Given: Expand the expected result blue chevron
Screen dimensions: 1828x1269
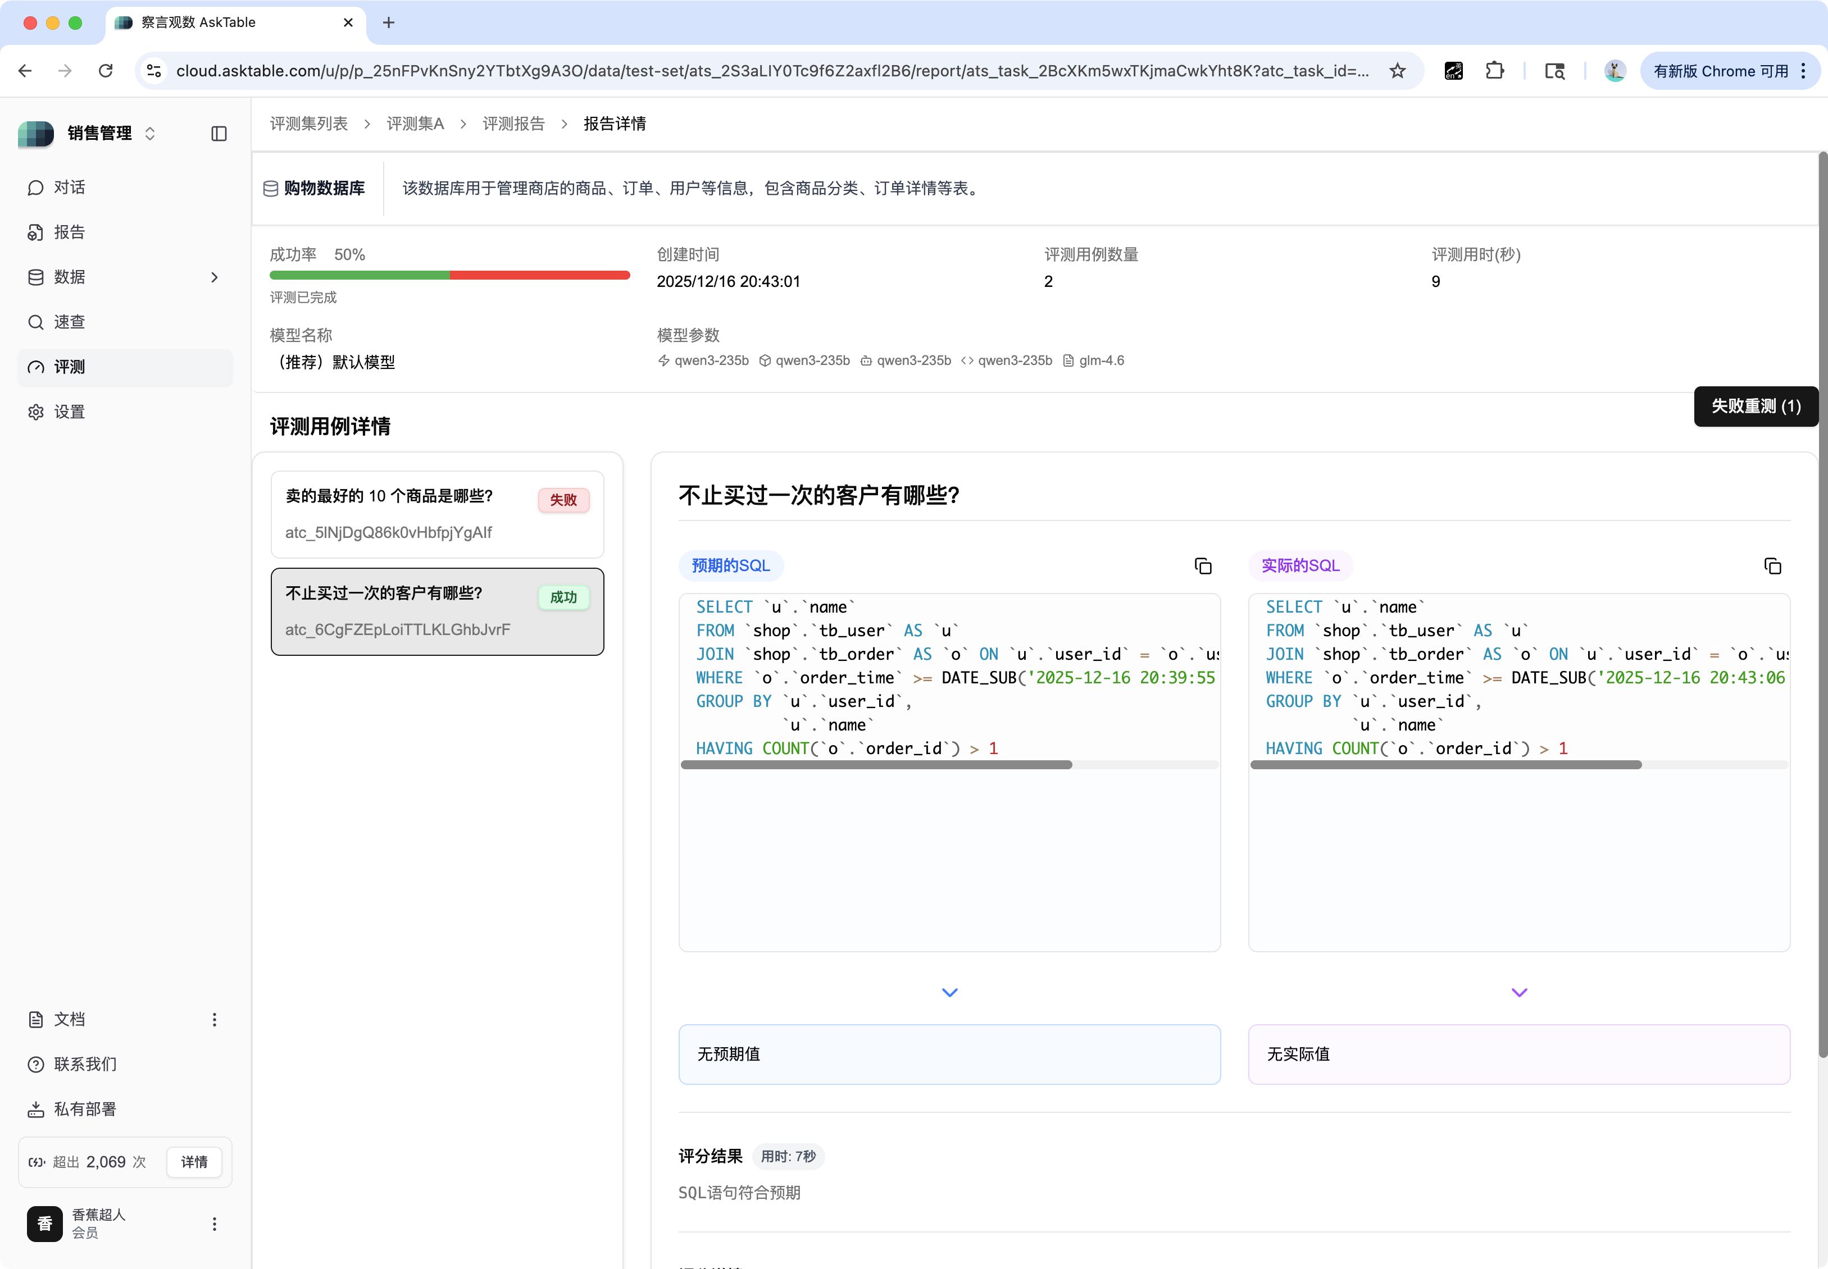Looking at the screenshot, I should [949, 992].
